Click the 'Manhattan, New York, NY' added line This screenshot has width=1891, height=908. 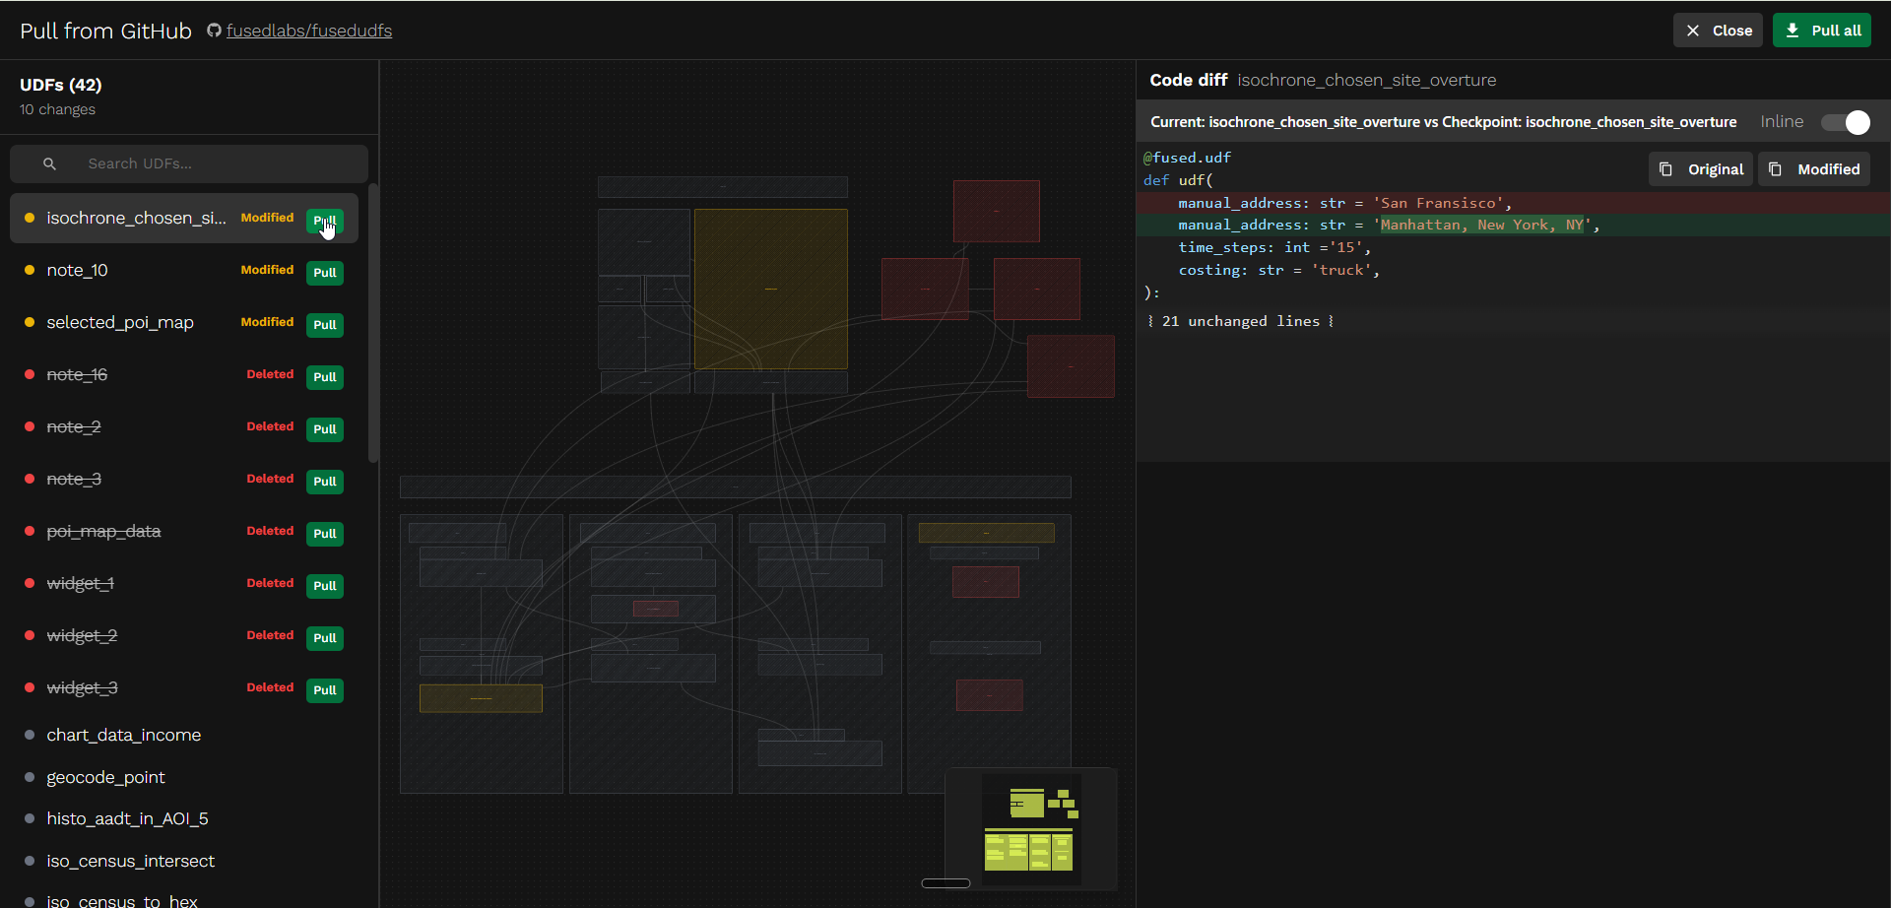click(x=1513, y=226)
